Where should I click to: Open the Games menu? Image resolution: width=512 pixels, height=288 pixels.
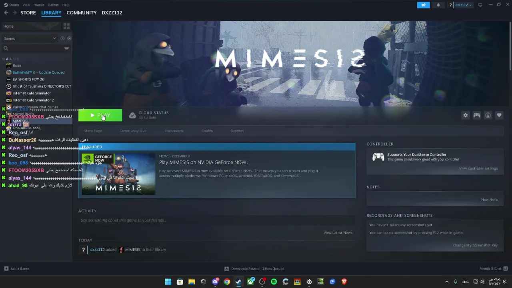pyautogui.click(x=53, y=5)
